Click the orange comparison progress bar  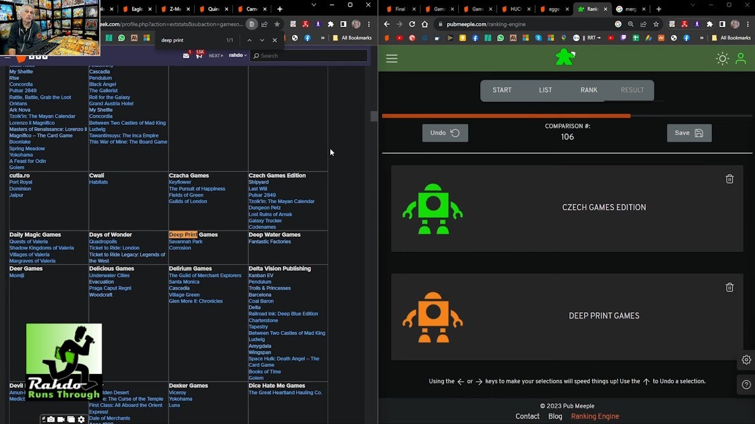pyautogui.click(x=506, y=116)
